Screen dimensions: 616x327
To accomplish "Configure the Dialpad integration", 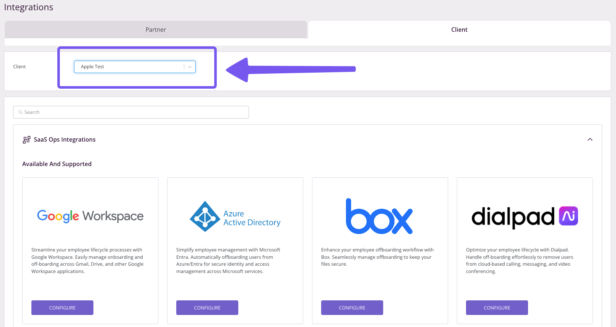I will 497,308.
